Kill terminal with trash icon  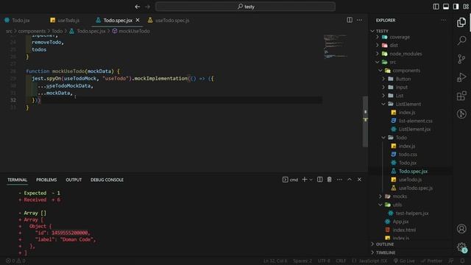click(329, 180)
